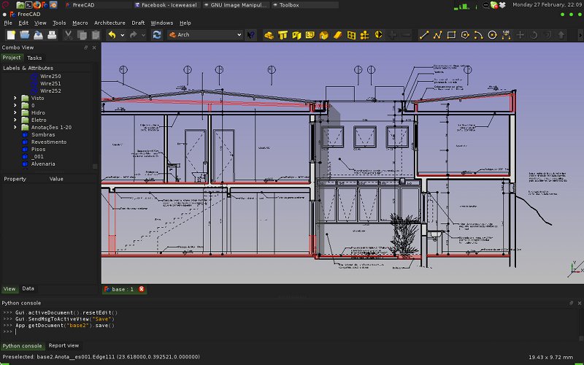Select the Draft Dimension tool
Image resolution: width=584 pixels, height=365 pixels.
506,35
